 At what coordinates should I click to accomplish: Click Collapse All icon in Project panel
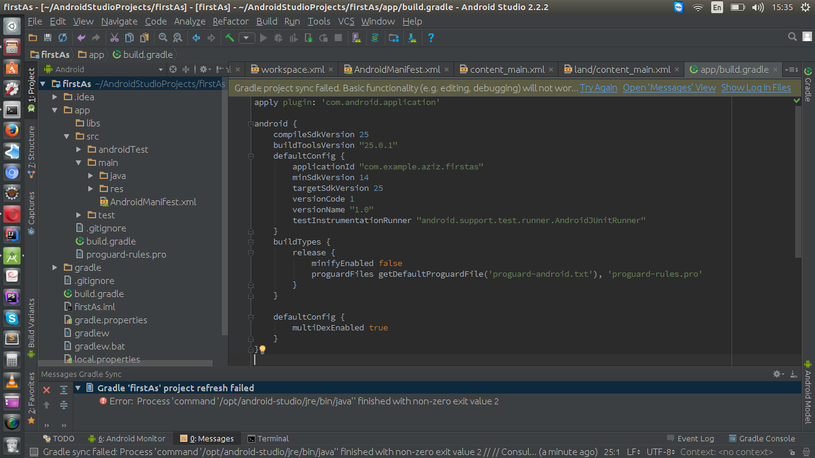[186, 69]
